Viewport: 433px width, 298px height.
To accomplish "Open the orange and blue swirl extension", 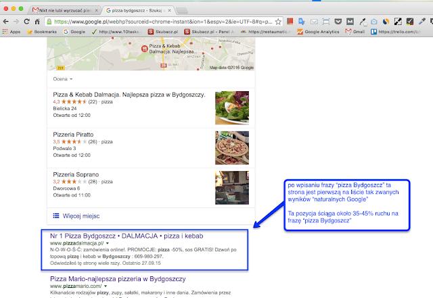I will click(386, 22).
